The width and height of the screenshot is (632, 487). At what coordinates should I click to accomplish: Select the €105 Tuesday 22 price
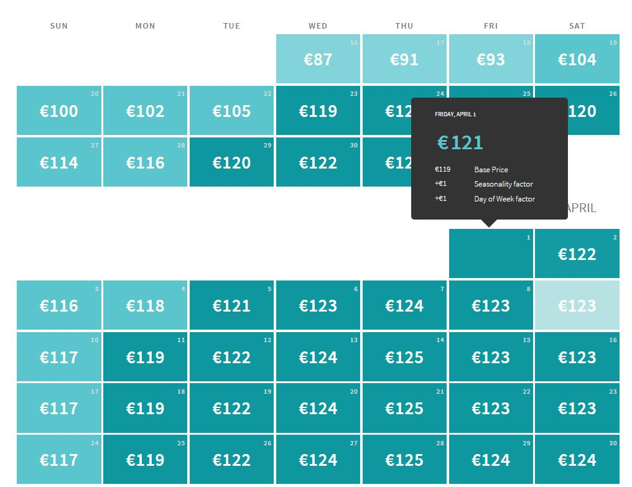(x=232, y=111)
